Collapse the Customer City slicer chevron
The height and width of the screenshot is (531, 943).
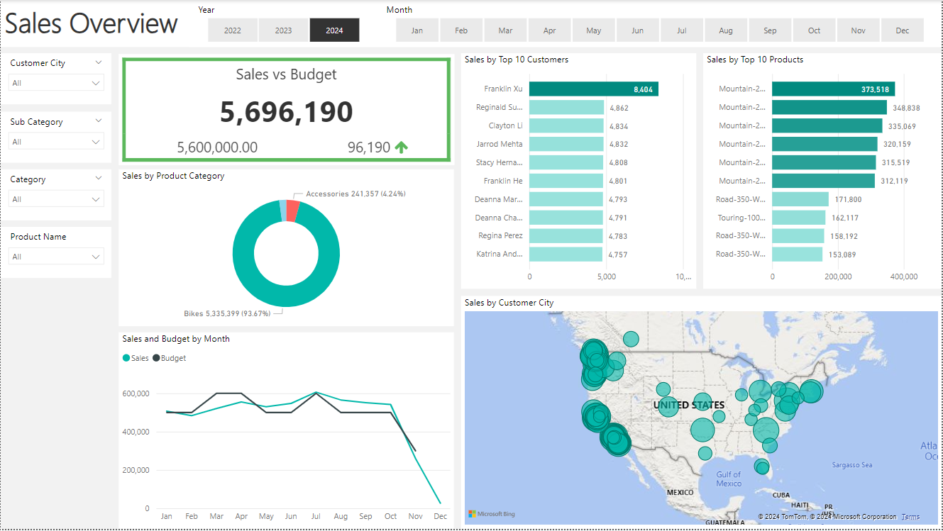coord(99,62)
